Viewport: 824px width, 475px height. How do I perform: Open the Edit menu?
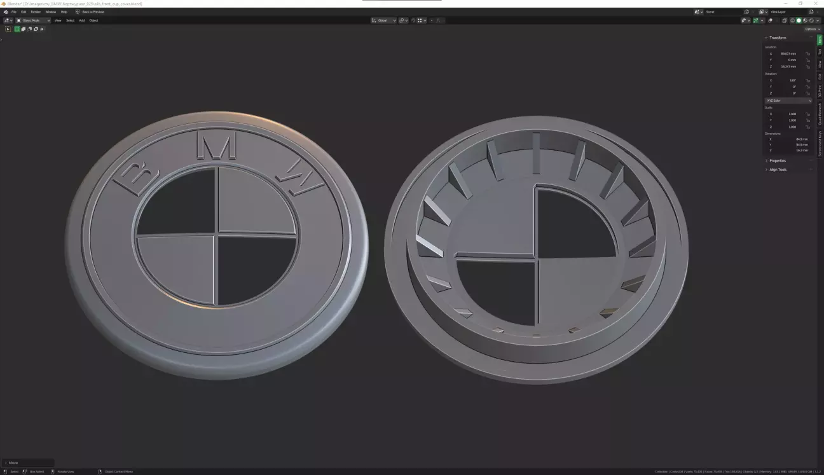pos(24,11)
